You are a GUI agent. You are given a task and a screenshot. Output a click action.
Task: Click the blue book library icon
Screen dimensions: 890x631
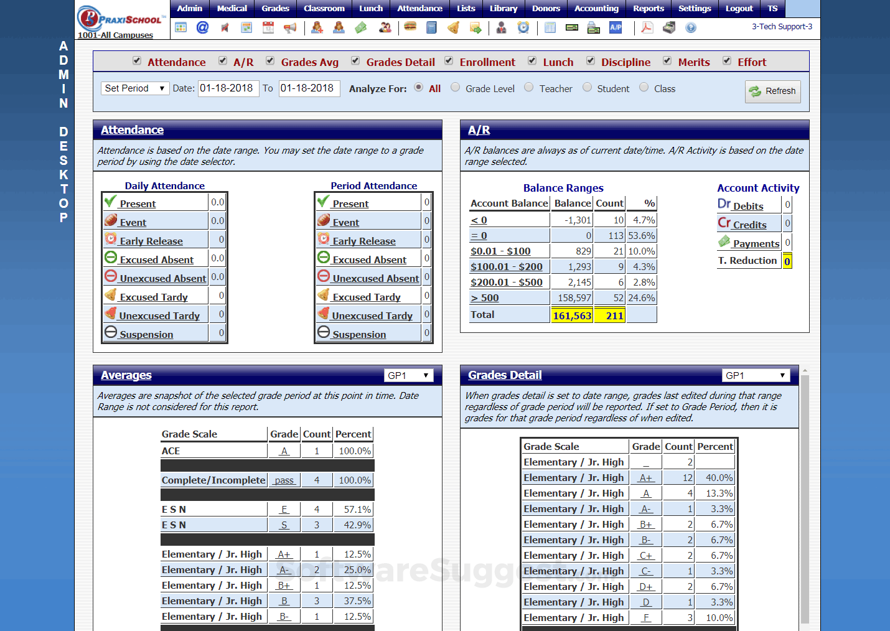click(431, 27)
